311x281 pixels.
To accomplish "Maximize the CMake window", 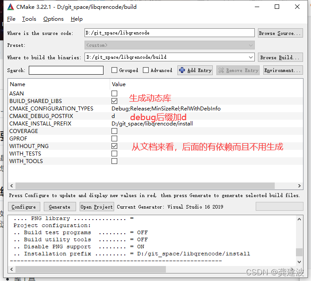I will (x=277, y=7).
